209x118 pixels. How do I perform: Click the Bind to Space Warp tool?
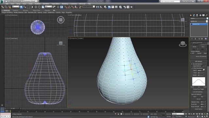tap(9, 7)
